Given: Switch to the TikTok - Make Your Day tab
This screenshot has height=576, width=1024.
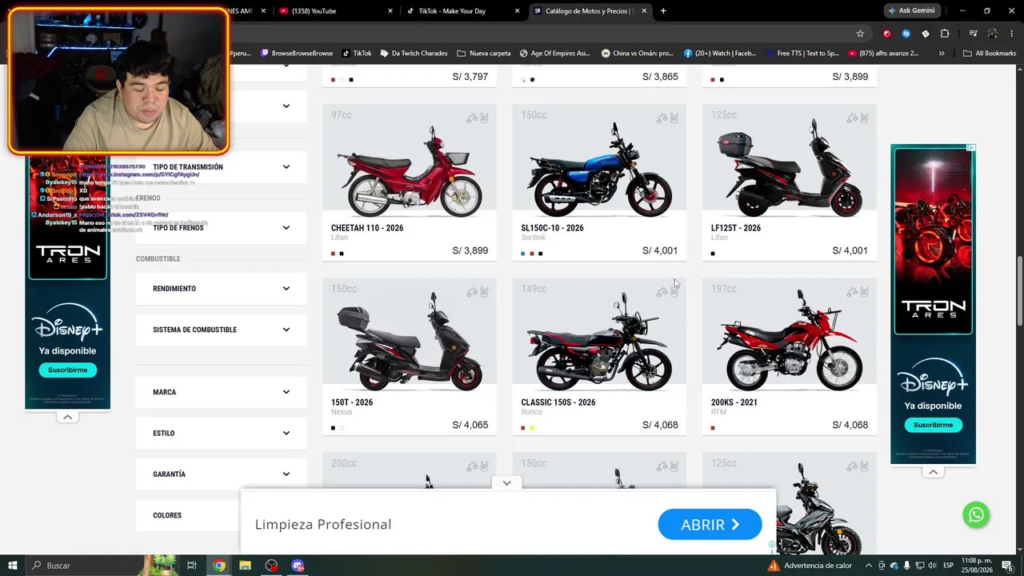Looking at the screenshot, I should pyautogui.click(x=463, y=10).
